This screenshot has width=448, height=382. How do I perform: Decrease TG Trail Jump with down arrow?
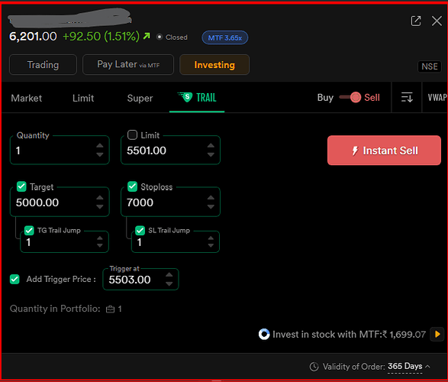pos(100,245)
